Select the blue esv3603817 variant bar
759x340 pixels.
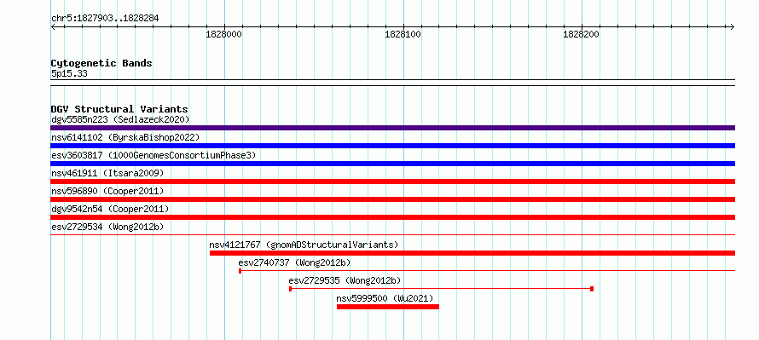[392, 164]
